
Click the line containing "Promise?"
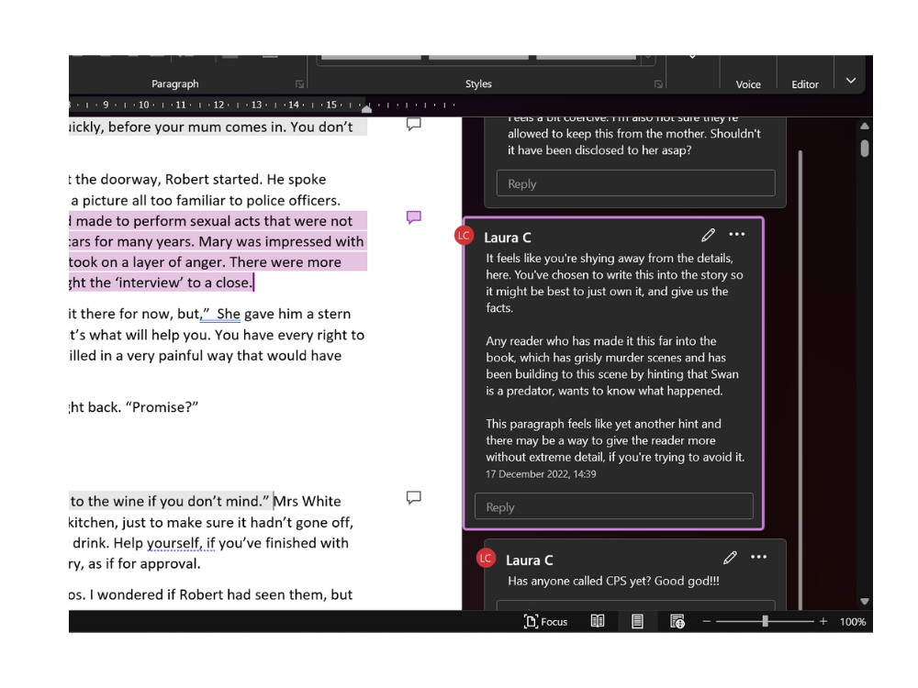coord(134,407)
